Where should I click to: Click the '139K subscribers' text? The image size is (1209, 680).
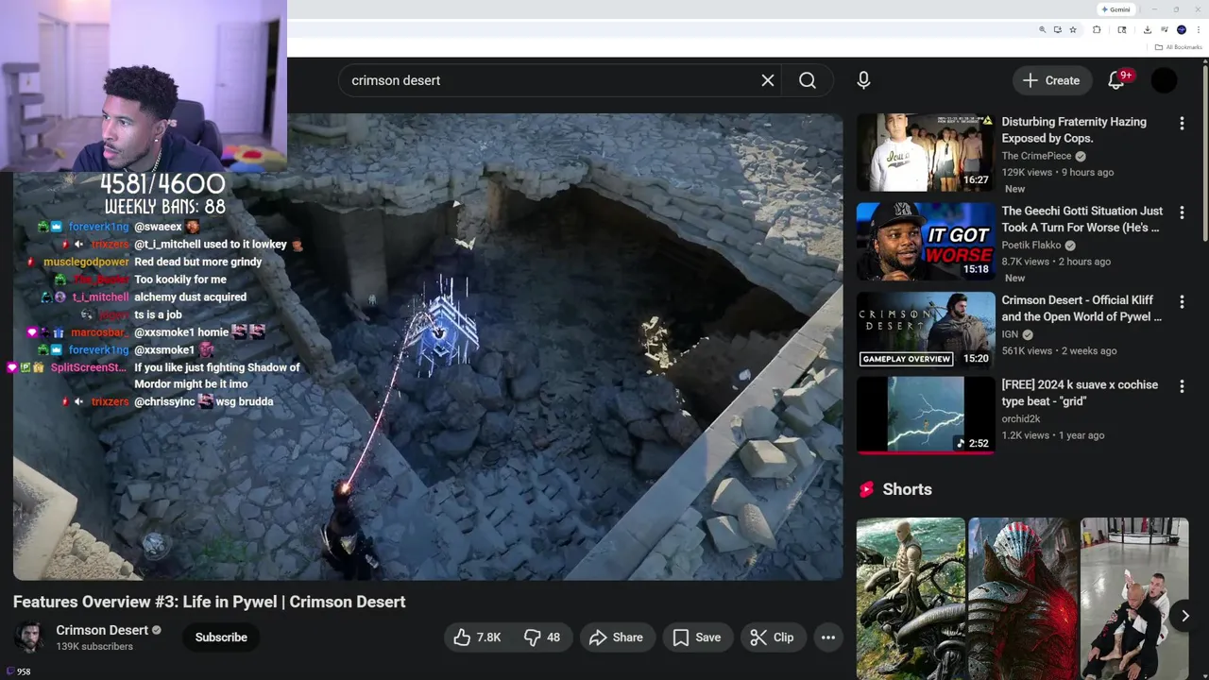(x=94, y=647)
